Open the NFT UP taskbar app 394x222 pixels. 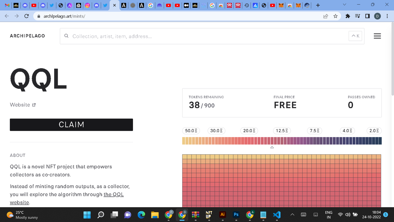208,215
